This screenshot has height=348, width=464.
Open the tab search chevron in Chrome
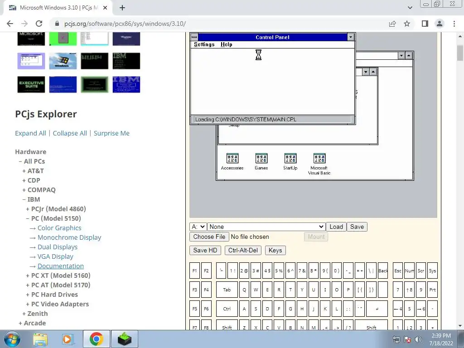point(410,8)
